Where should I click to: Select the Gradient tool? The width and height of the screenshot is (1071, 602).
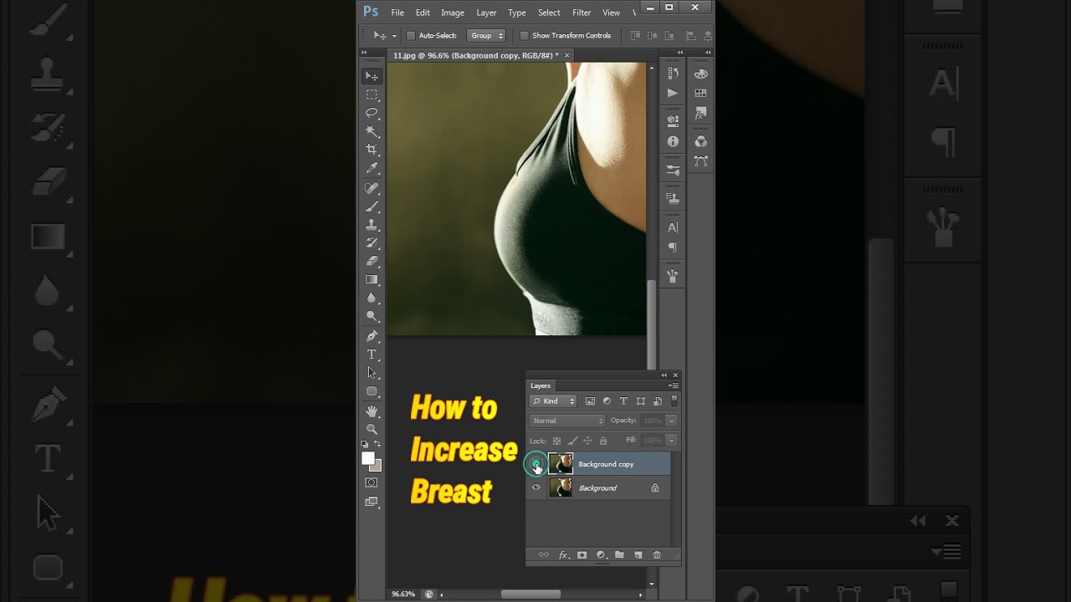372,280
